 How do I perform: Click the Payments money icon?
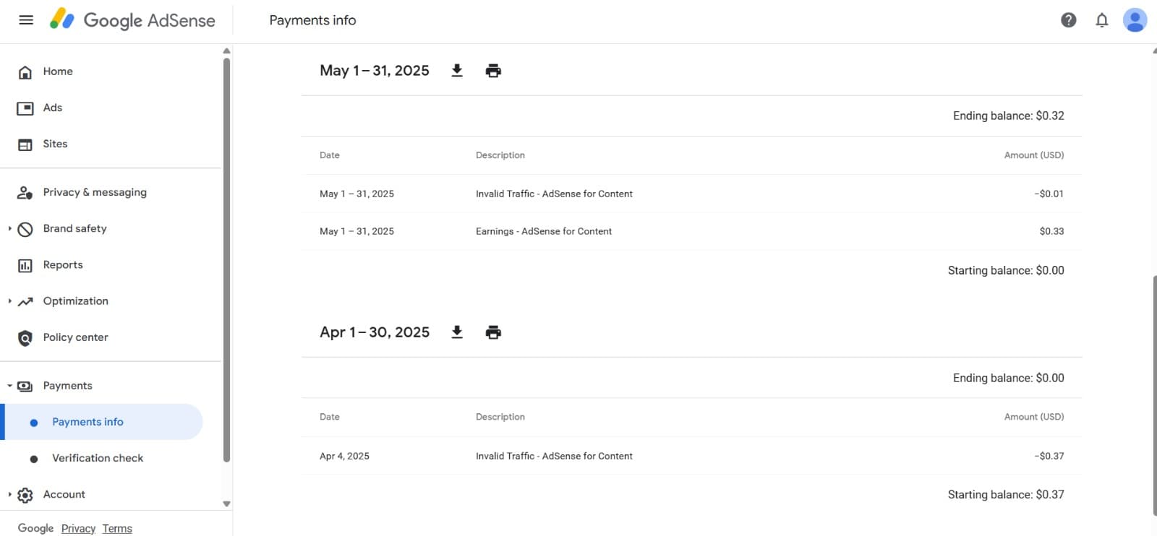point(25,386)
